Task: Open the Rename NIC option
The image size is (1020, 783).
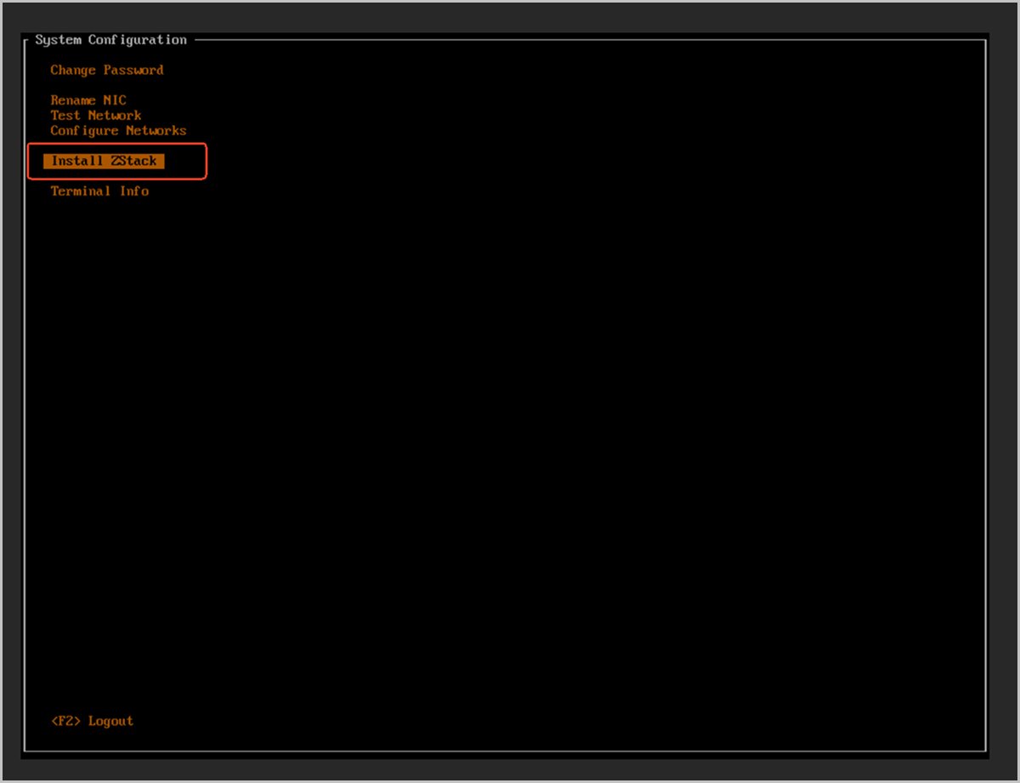Action: point(88,100)
